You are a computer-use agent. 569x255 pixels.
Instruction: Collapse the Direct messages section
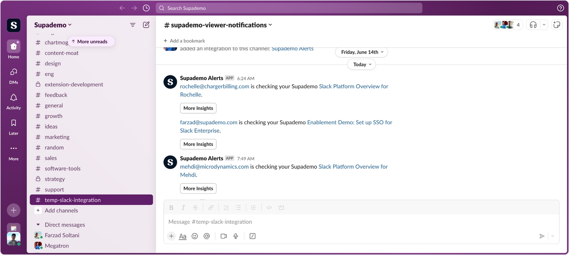tap(38, 225)
